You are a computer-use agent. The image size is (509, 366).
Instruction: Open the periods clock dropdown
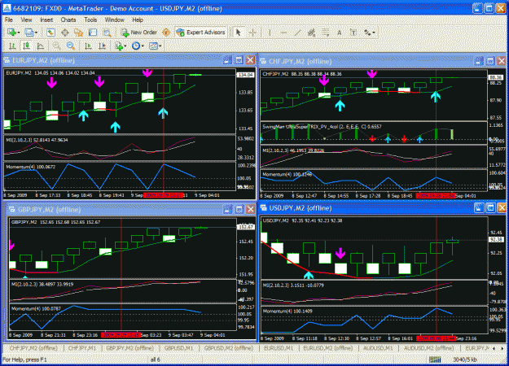138,46
